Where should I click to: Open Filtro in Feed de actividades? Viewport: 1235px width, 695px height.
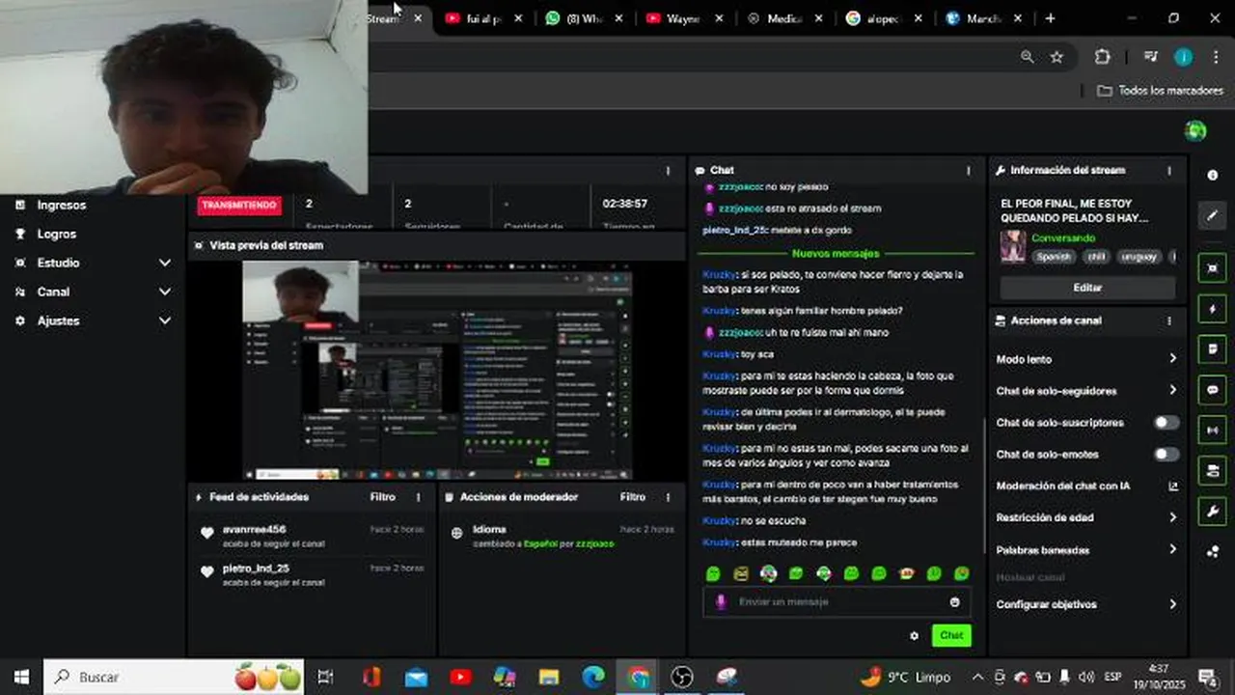click(383, 497)
